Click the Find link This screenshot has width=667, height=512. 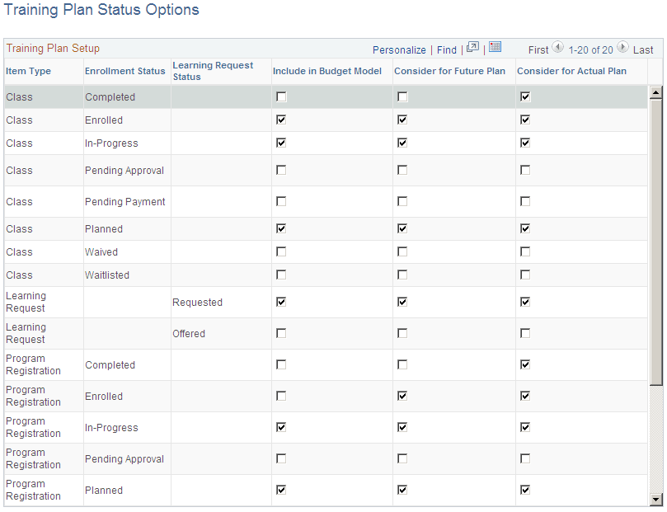tap(446, 49)
